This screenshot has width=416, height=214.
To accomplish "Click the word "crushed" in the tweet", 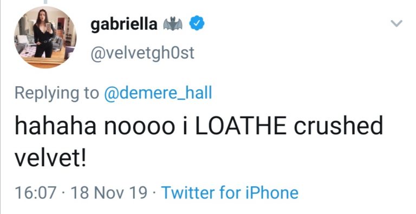I will 339,126.
